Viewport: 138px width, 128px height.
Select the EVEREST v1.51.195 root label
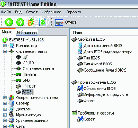coord(26,40)
